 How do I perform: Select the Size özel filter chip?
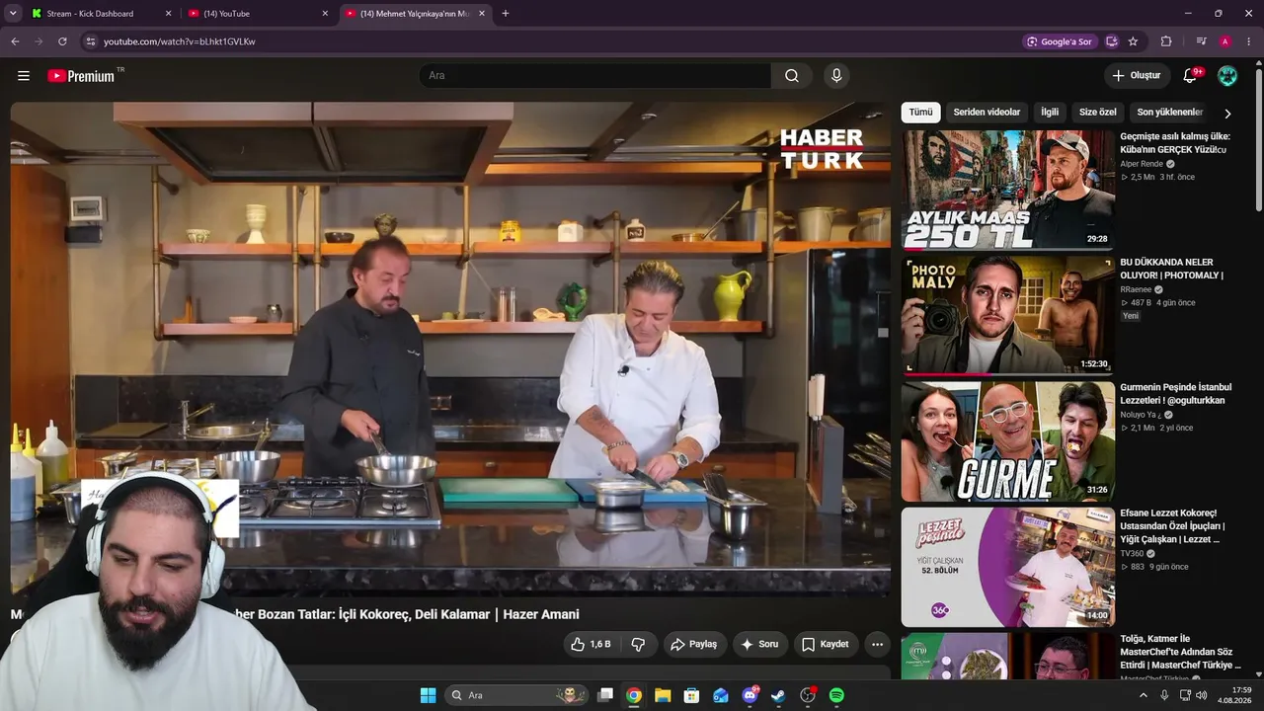pos(1098,113)
